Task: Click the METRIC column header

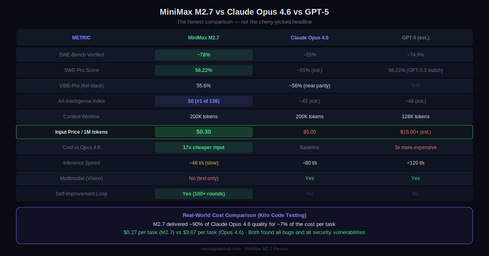Action: pyautogui.click(x=81, y=38)
